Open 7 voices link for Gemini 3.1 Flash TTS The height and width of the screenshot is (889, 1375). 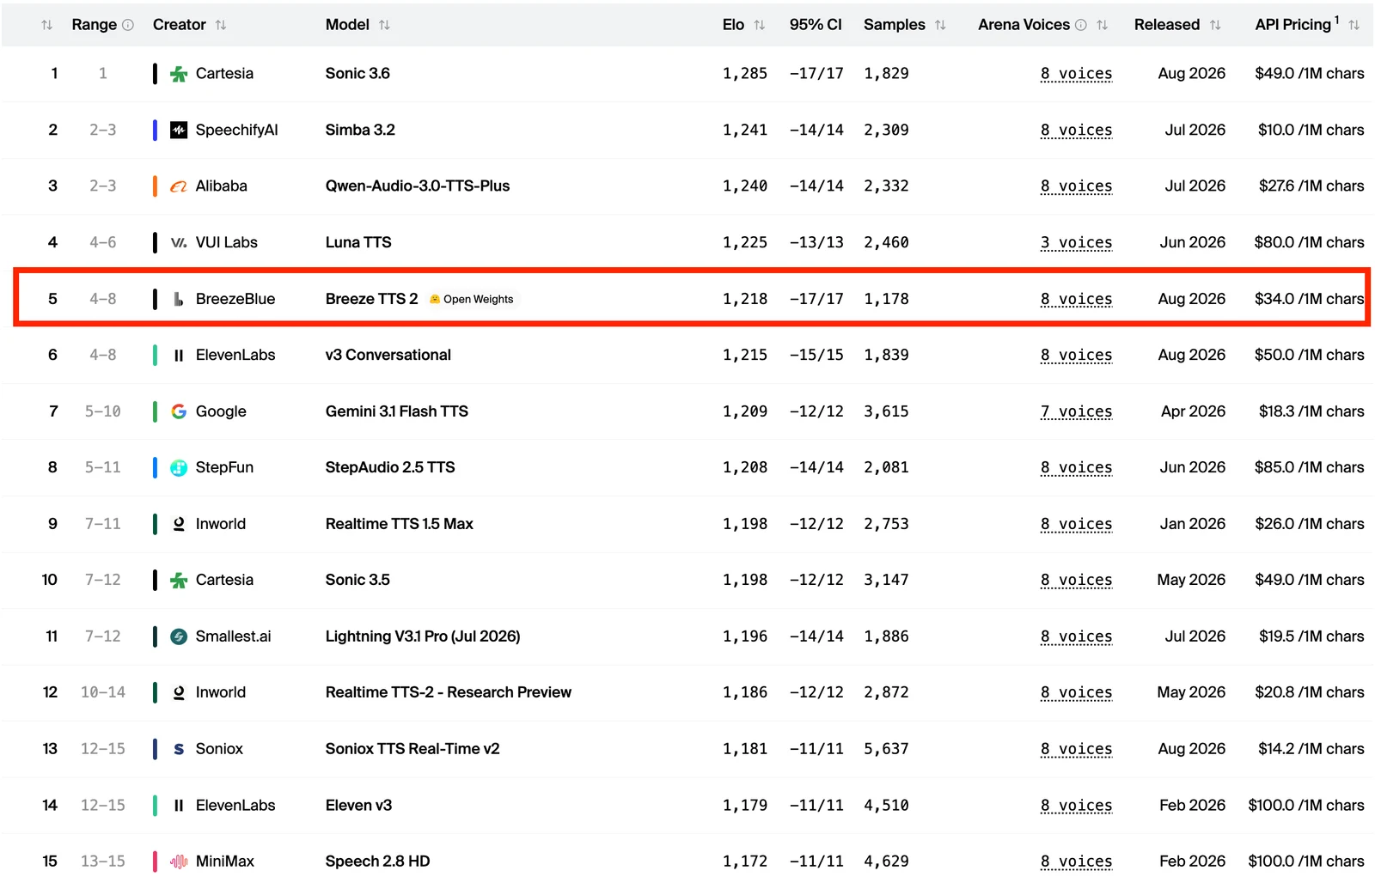tap(1076, 411)
